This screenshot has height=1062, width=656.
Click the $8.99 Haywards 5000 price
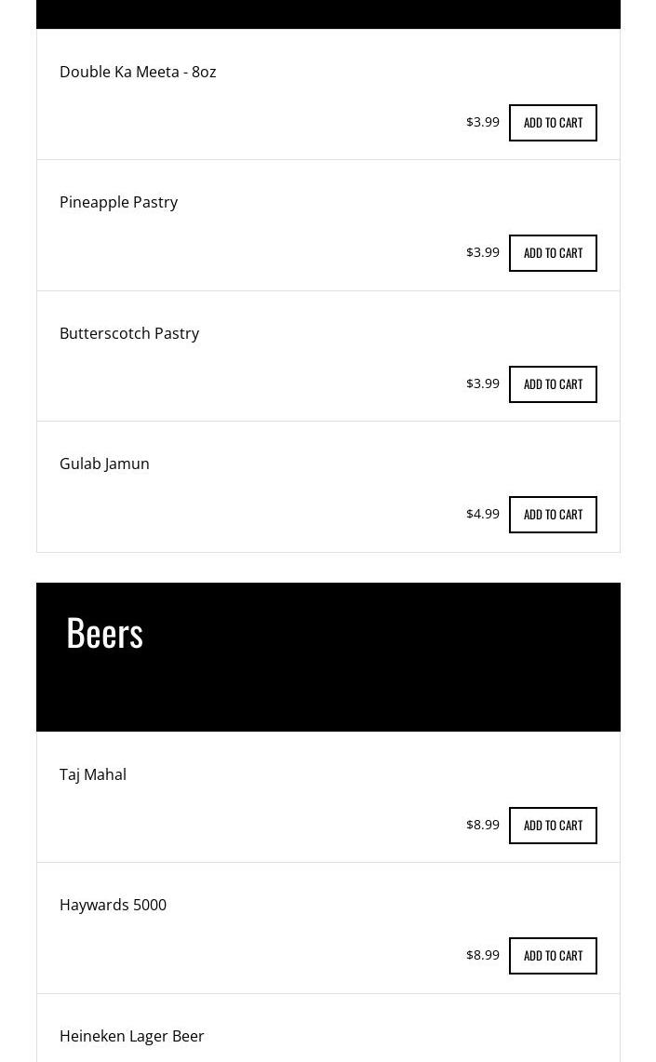point(483,955)
